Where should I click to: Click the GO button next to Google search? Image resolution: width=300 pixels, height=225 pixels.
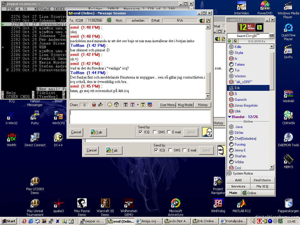[272, 35]
